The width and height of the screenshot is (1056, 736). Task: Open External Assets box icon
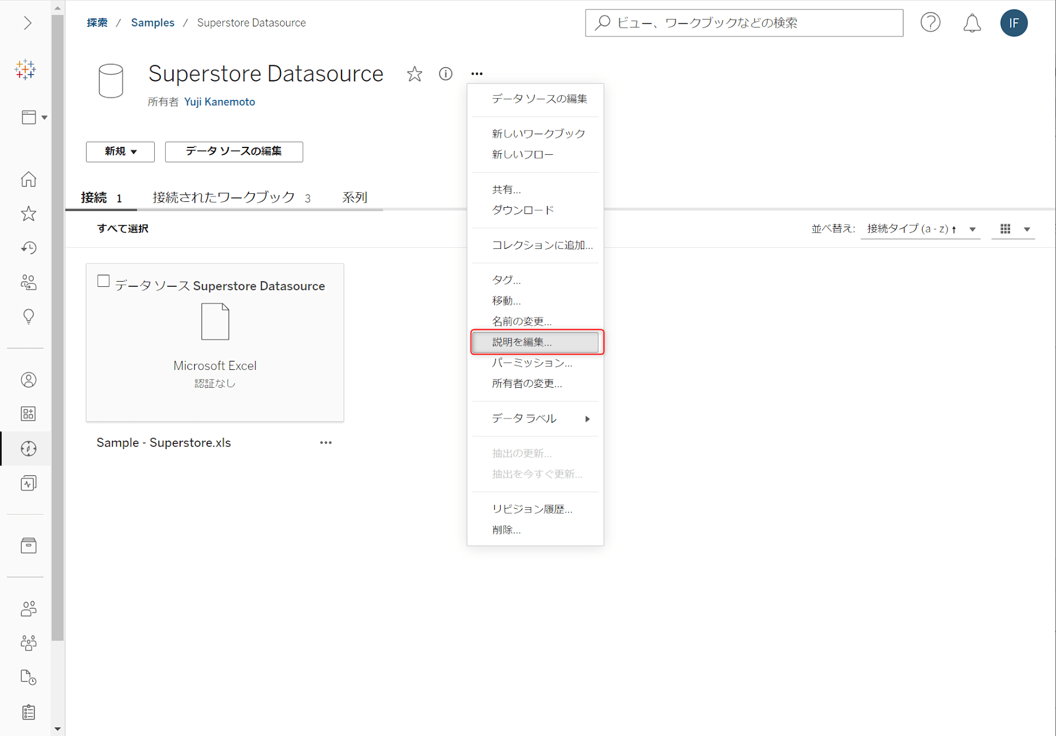pyautogui.click(x=29, y=545)
